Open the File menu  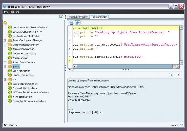pos(6,12)
